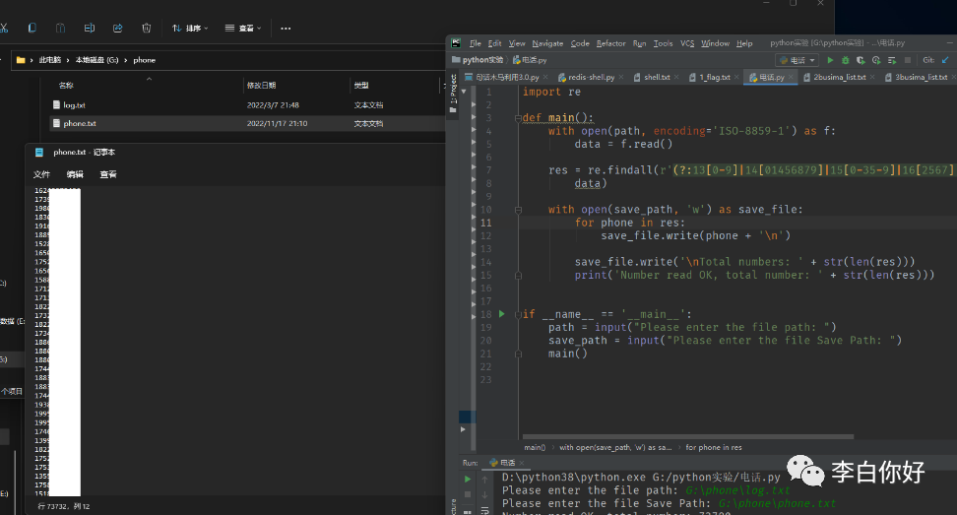Close the 电话.py editor tab

(791, 77)
